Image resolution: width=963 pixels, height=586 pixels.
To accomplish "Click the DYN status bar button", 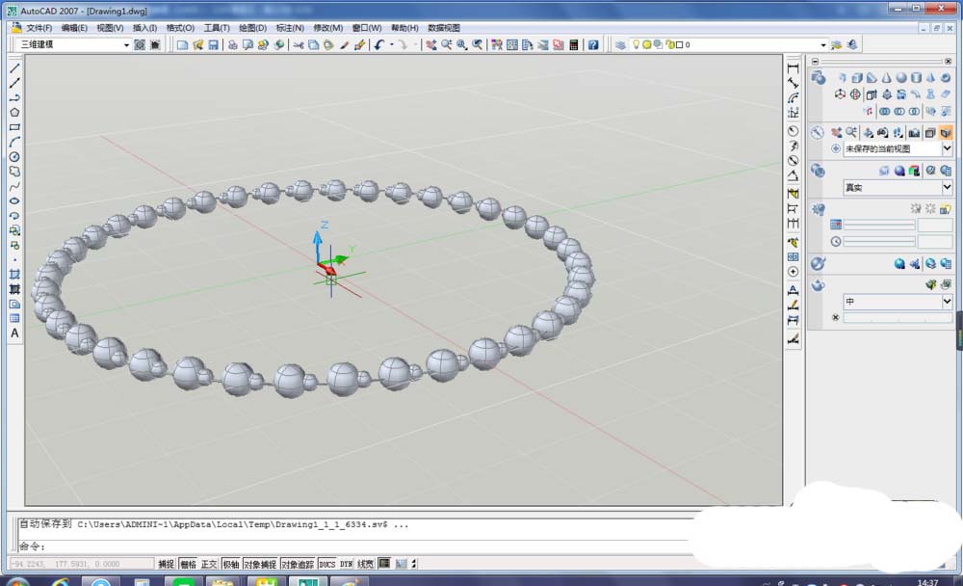I will coord(347,564).
